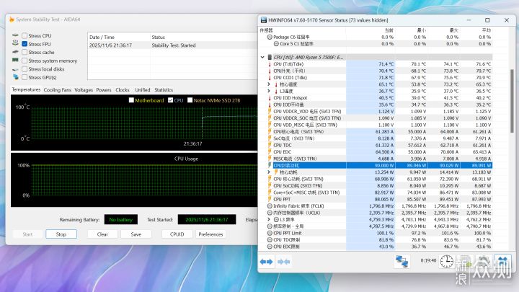Viewport: 519px width, 292px height.
Task: Click the lightning icon of CPU EDC row
Action: coord(270,152)
